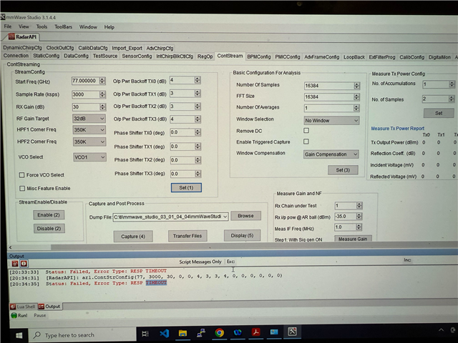Click the RX Gain input field
This screenshot has height=343, width=458.
pos(86,106)
